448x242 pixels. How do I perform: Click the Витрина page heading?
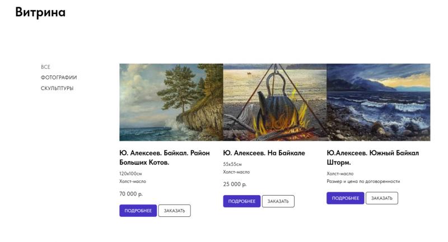click(x=40, y=12)
